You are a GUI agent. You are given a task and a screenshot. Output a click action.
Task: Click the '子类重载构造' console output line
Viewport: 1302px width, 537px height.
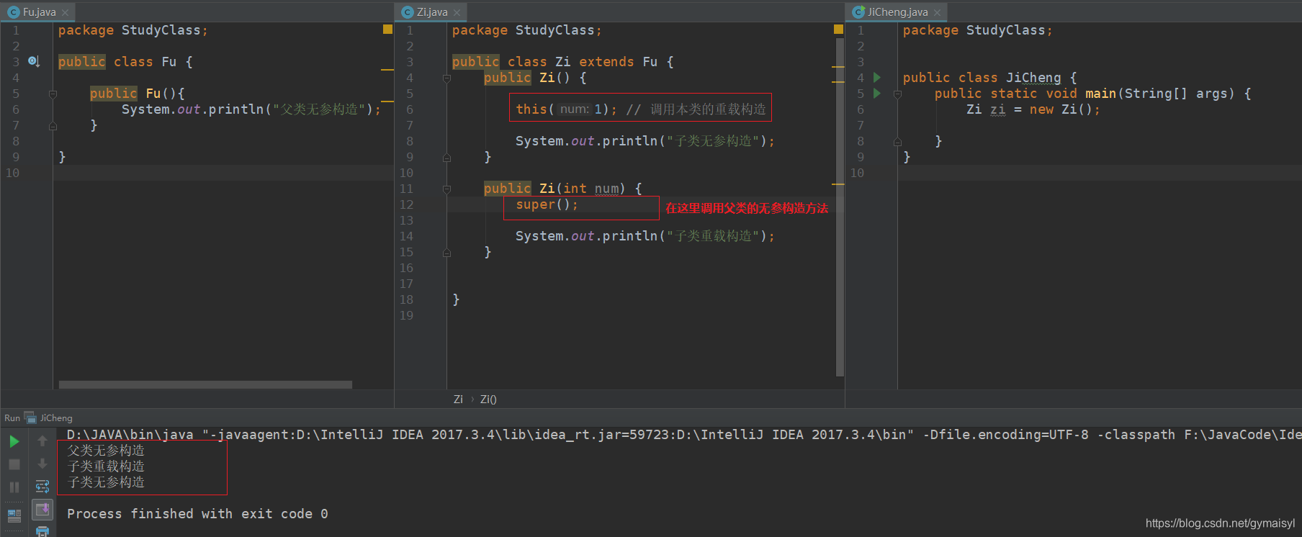click(106, 466)
